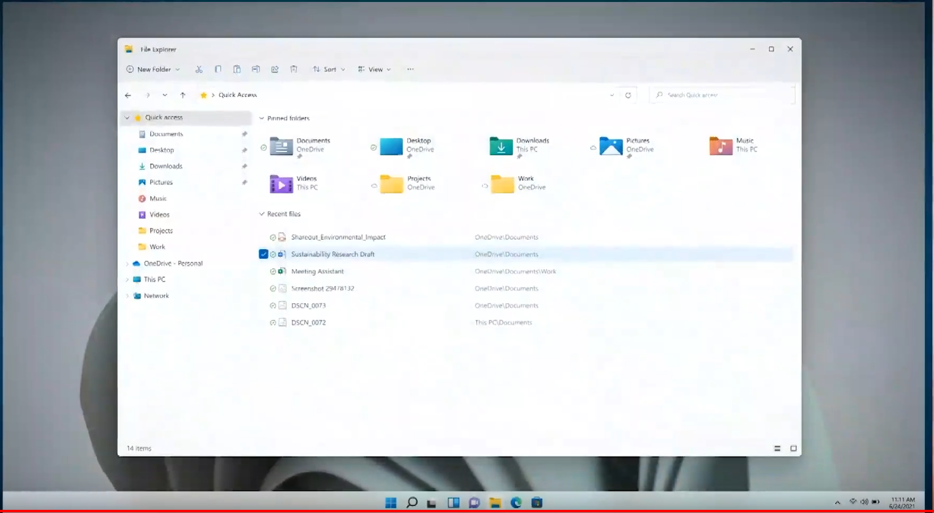Click the Share icon on the toolbar
Image resolution: width=934 pixels, height=513 pixels.
275,69
